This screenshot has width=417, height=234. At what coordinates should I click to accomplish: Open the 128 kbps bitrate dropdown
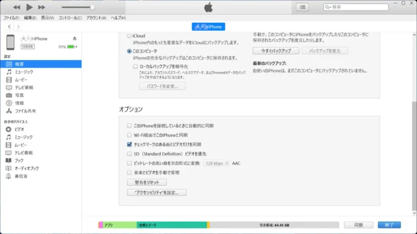tap(216, 163)
